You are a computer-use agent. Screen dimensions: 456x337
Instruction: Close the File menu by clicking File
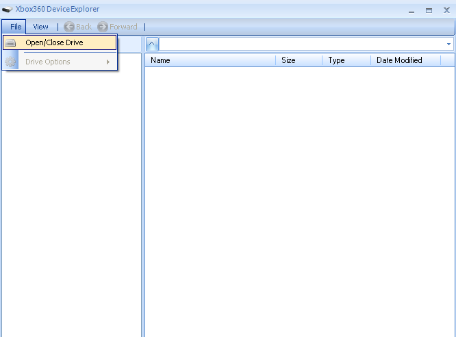pos(16,27)
